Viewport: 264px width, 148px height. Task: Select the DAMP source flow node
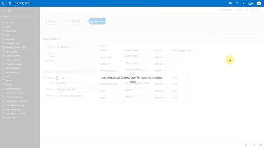[53, 21]
